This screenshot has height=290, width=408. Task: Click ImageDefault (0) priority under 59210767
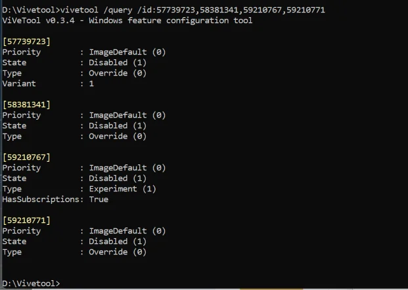127,168
